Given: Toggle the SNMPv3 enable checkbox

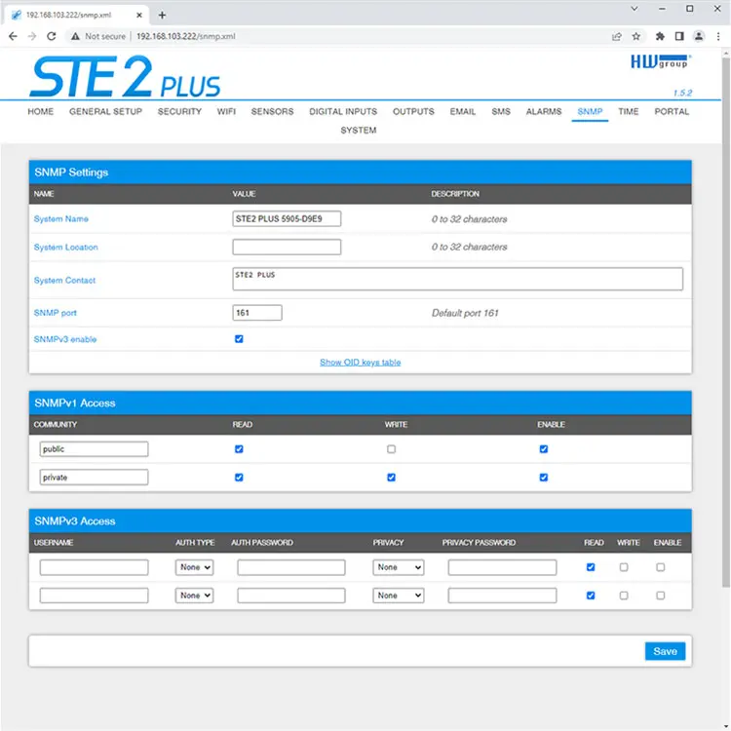Looking at the screenshot, I should (x=239, y=339).
